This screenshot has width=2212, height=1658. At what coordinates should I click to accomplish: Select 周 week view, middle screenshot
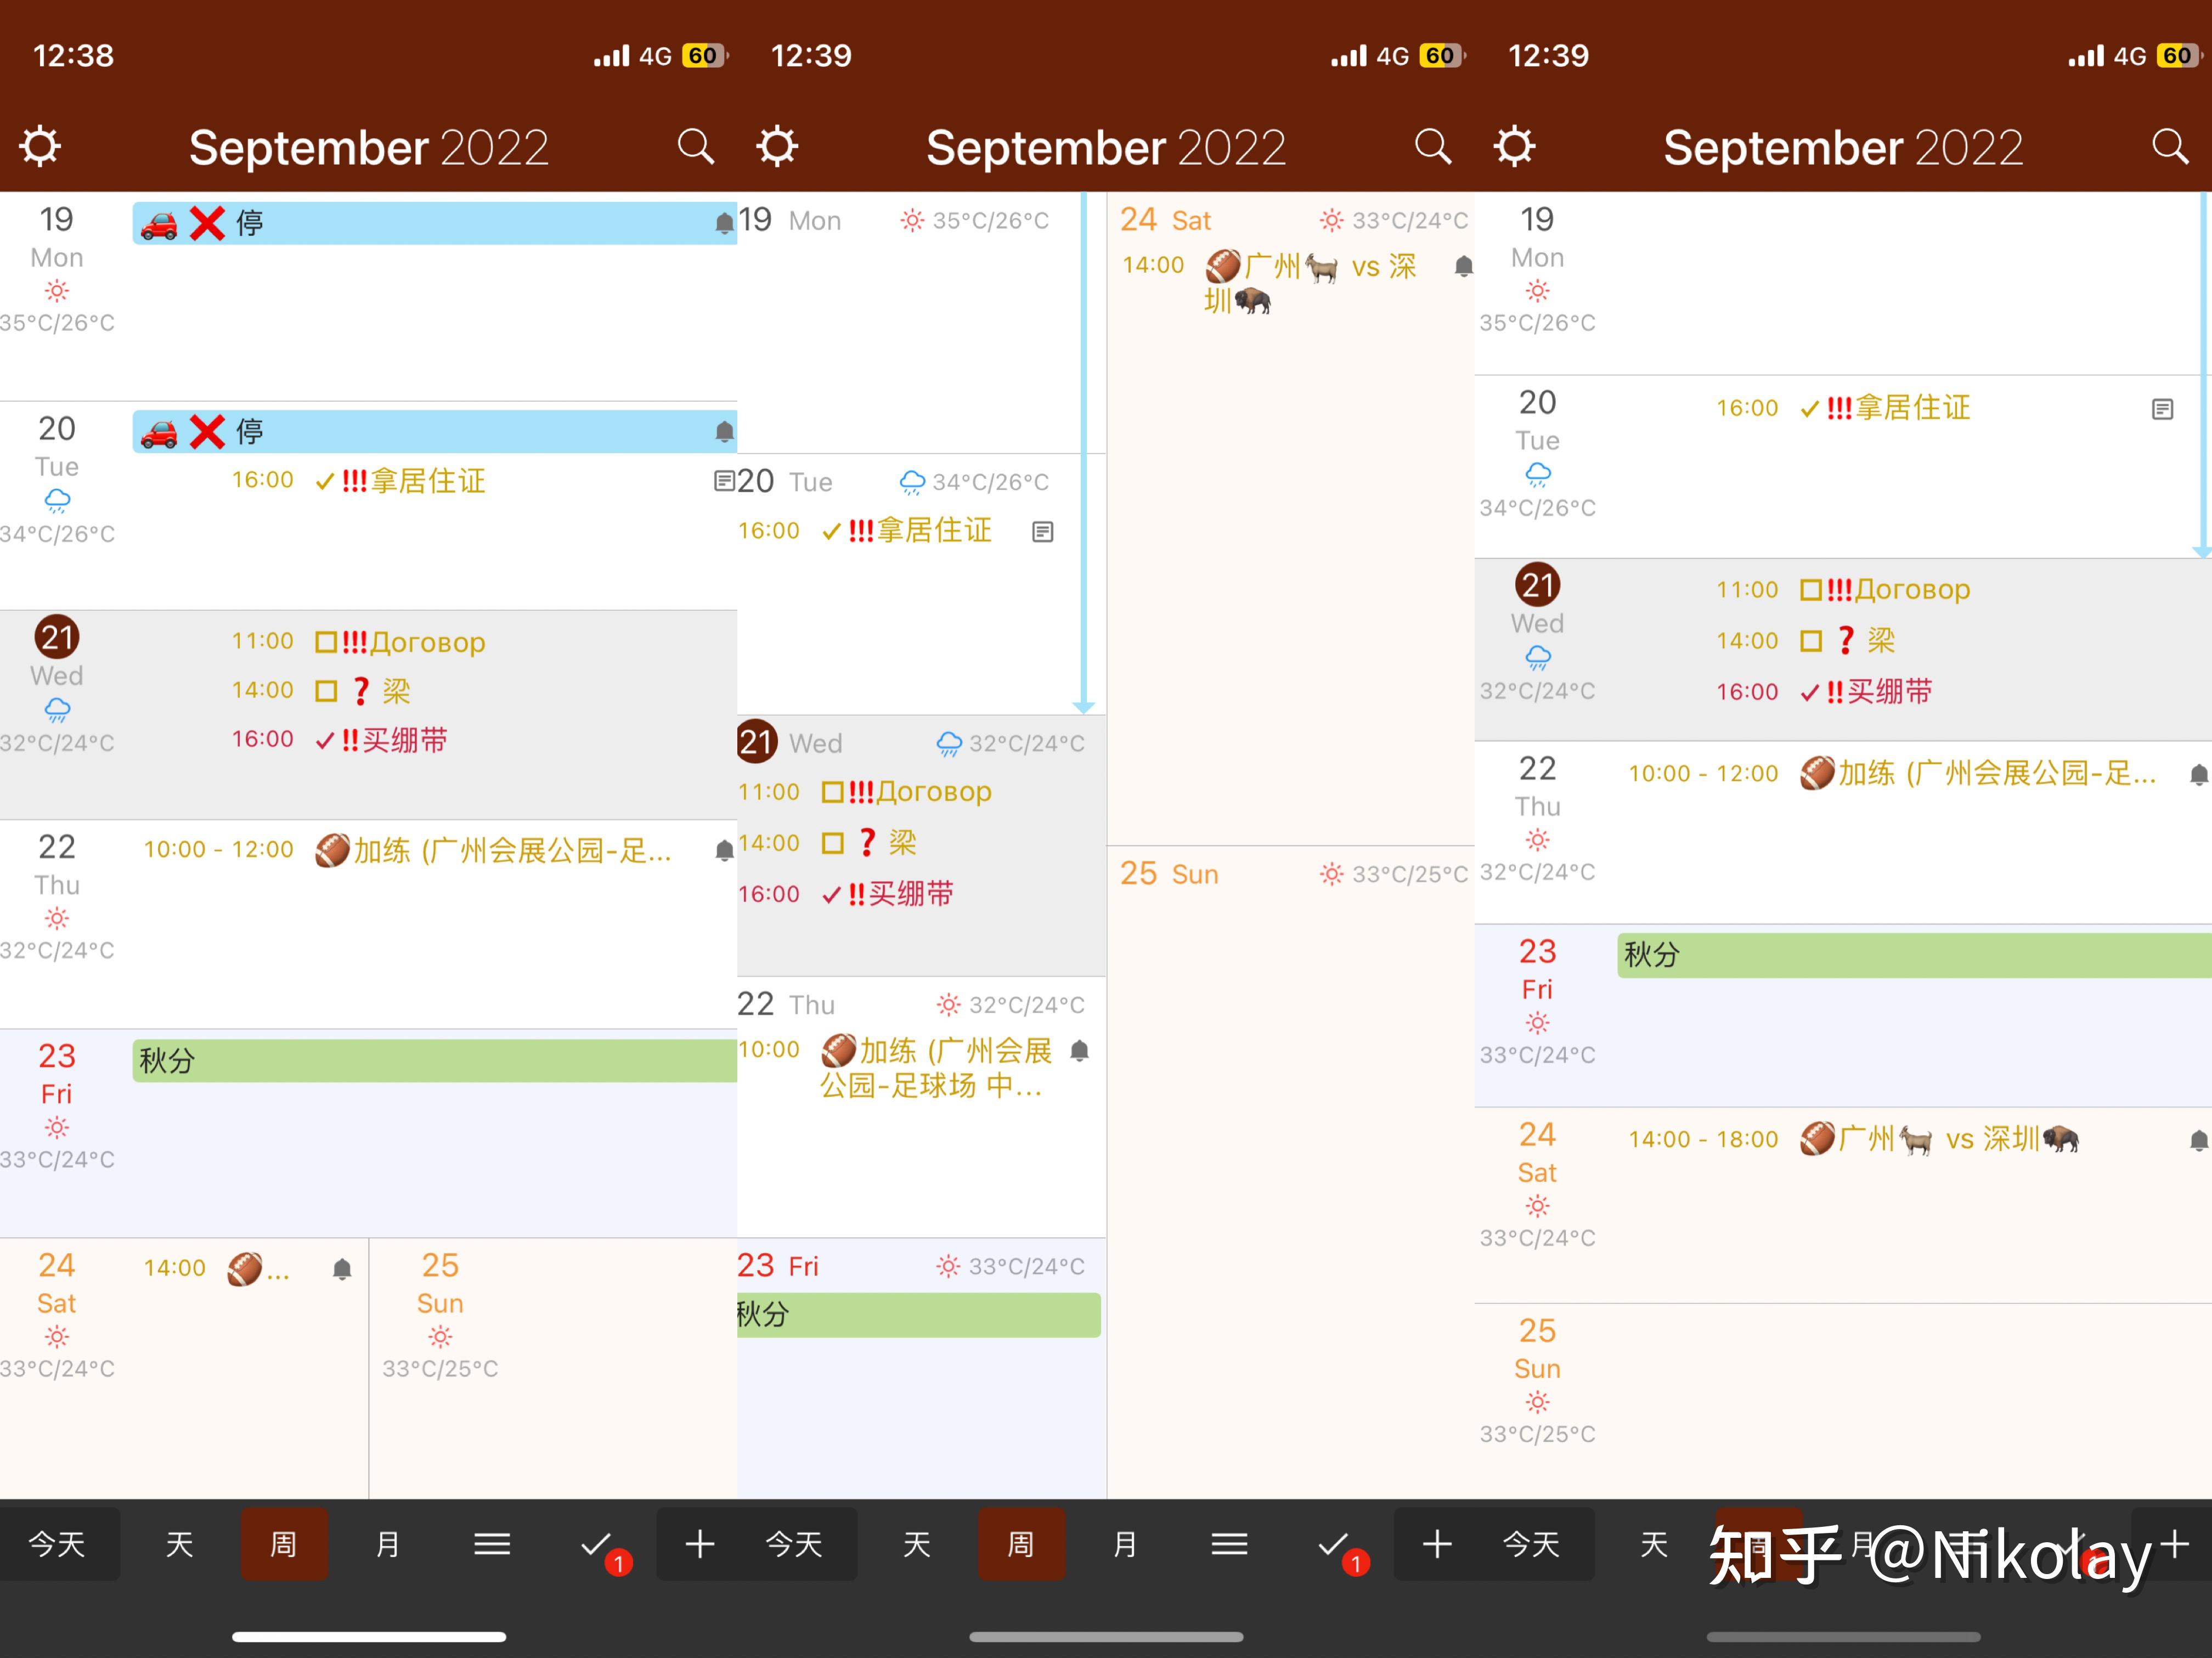[1021, 1544]
